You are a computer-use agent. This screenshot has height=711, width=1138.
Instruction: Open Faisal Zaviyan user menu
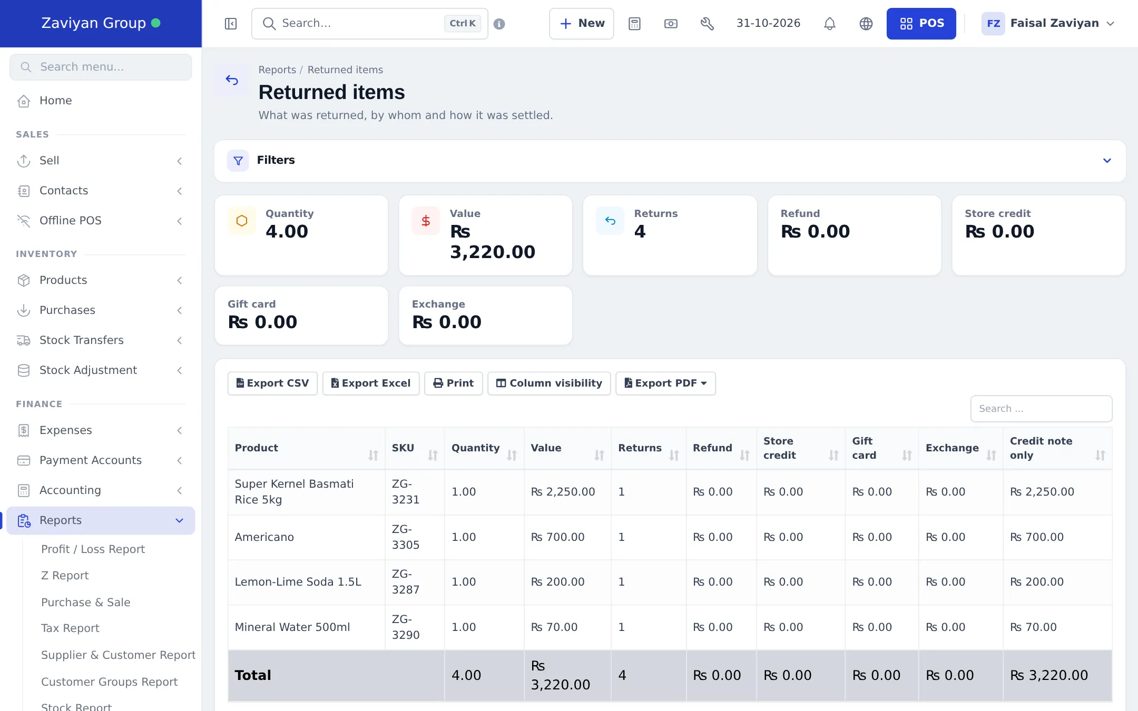point(1048,24)
